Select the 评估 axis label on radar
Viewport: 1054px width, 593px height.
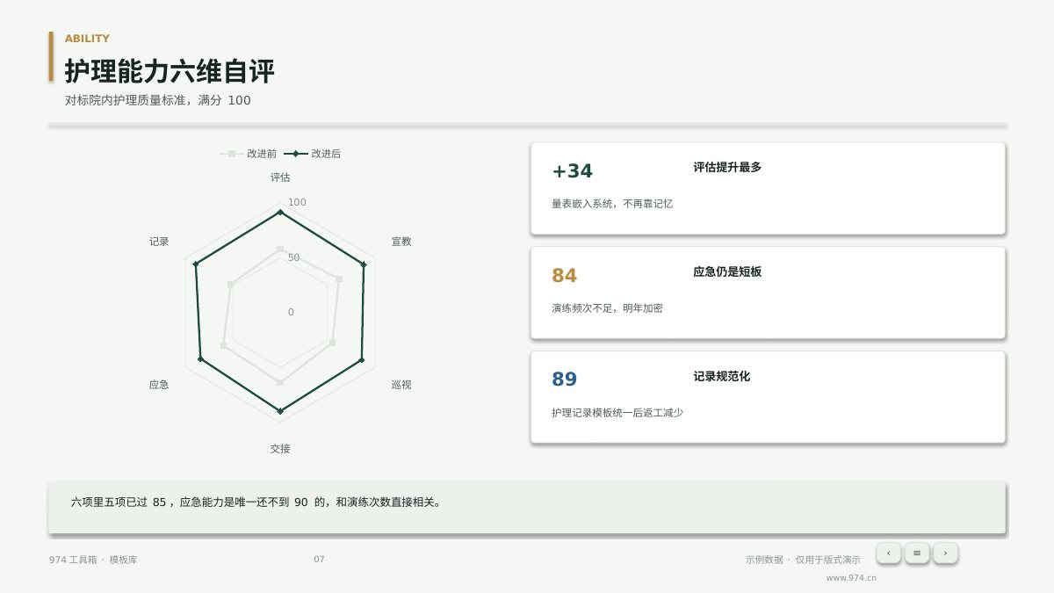(280, 177)
